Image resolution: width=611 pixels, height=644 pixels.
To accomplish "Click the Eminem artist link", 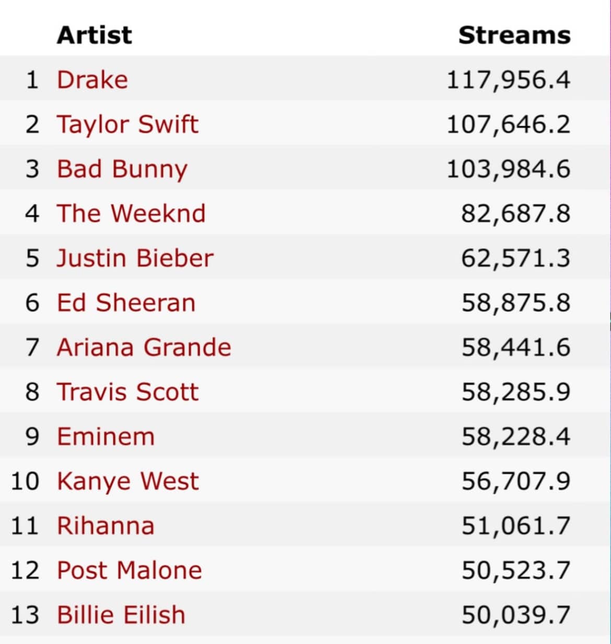I will tap(105, 437).
